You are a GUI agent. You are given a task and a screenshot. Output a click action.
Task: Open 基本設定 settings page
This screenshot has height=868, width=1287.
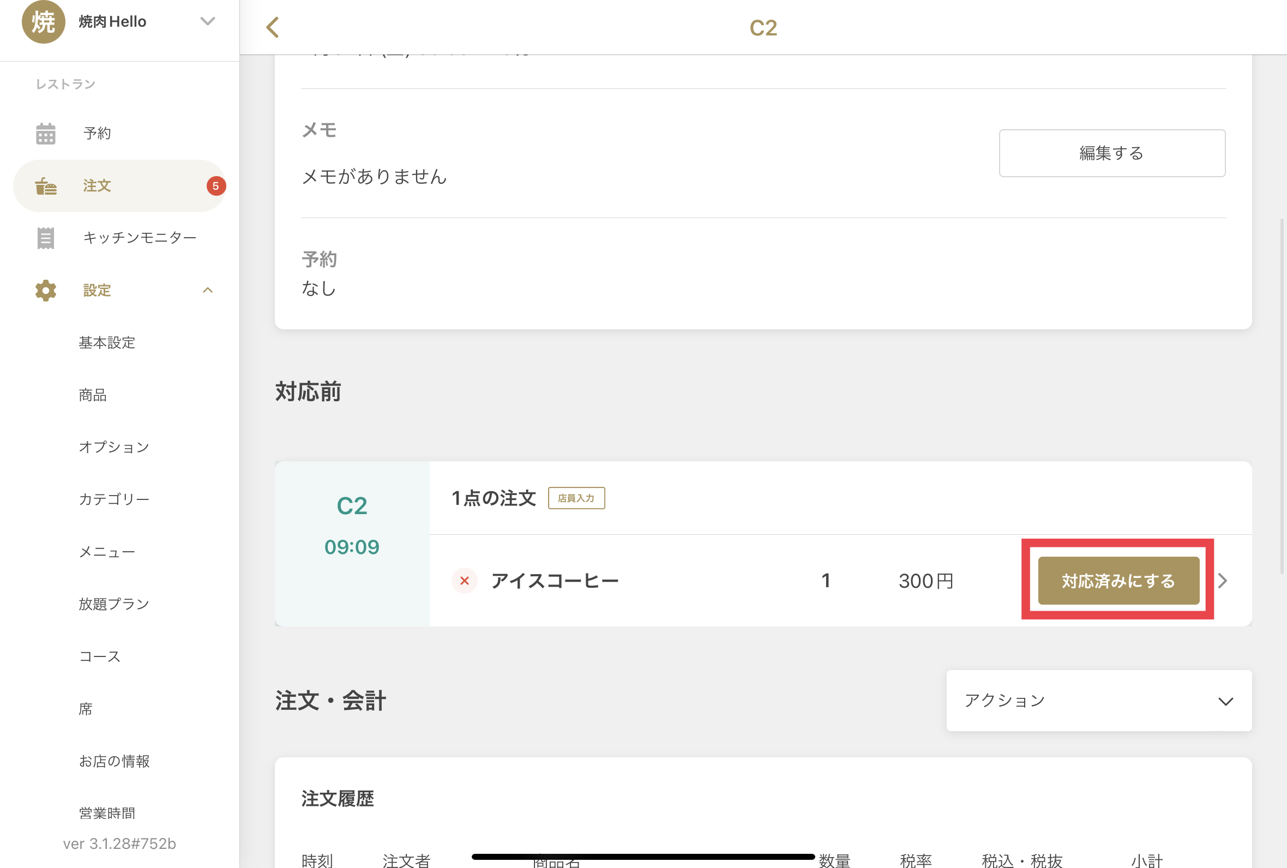tap(107, 342)
